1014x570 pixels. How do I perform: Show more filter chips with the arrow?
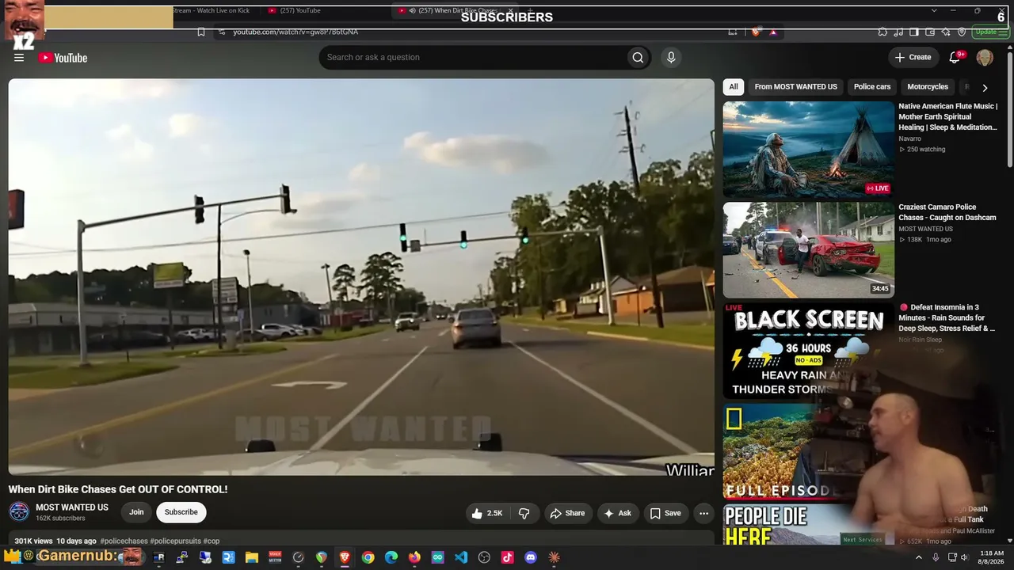click(x=985, y=87)
